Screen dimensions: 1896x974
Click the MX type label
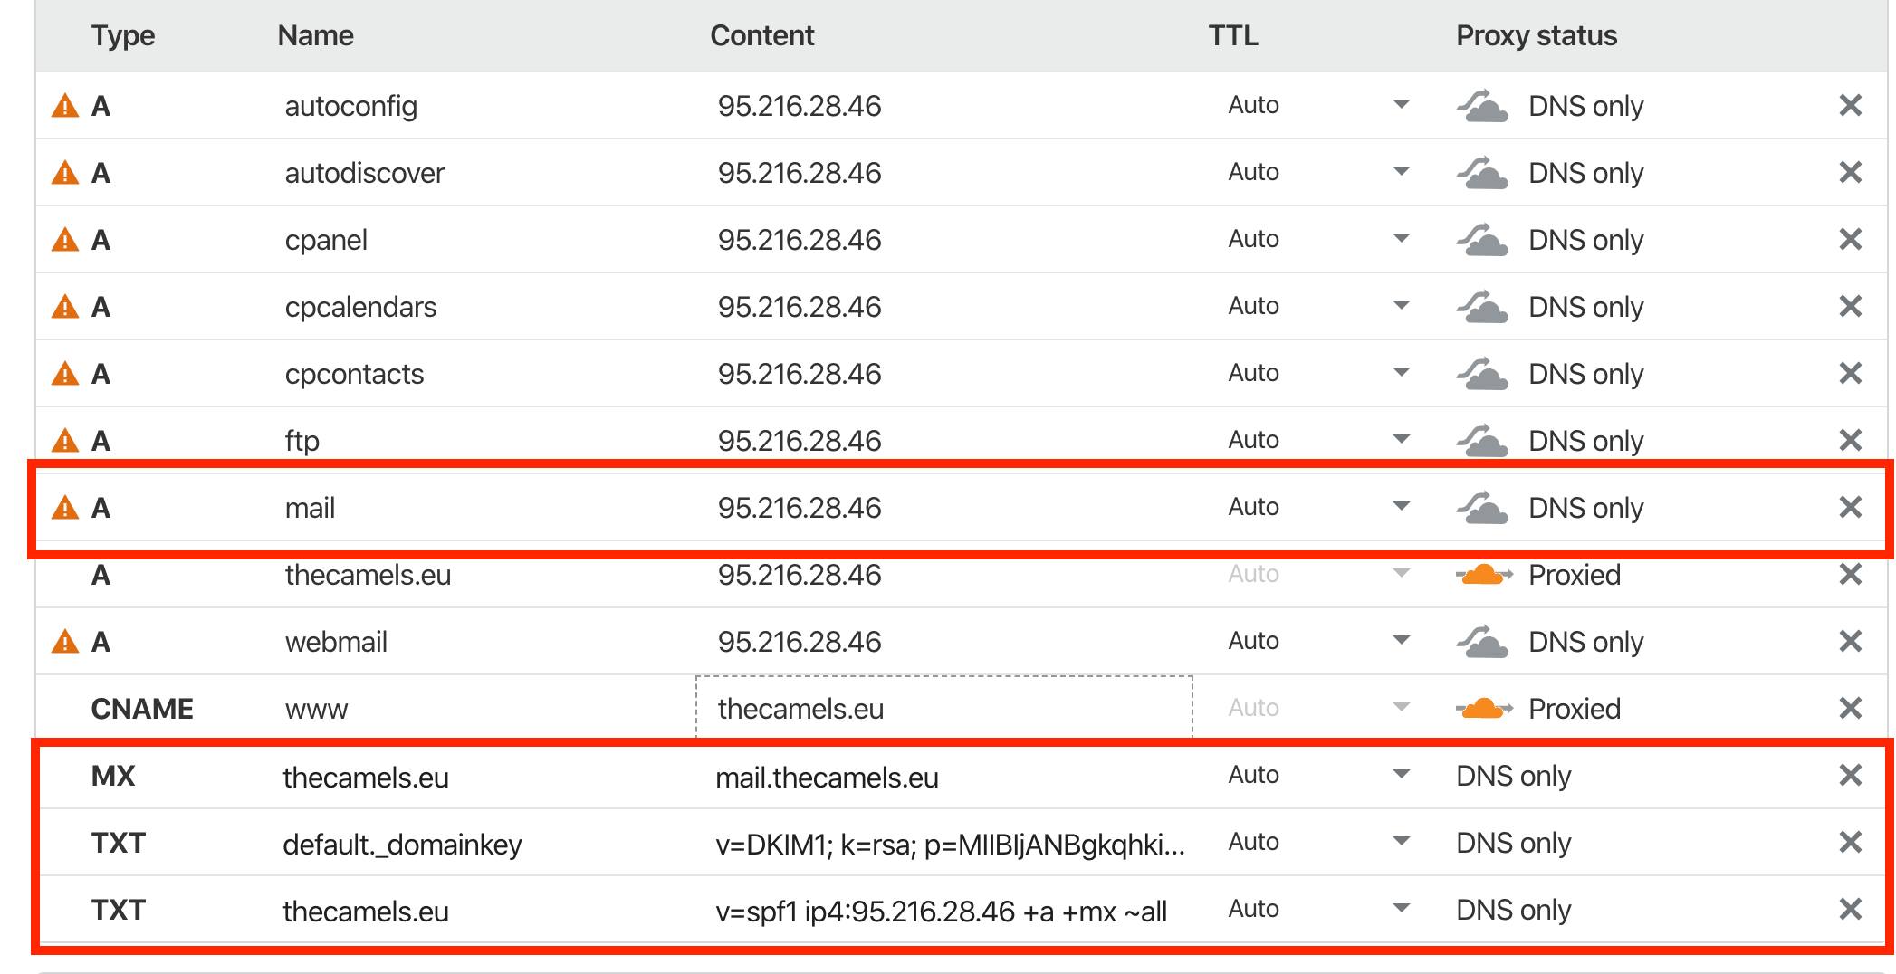(113, 776)
